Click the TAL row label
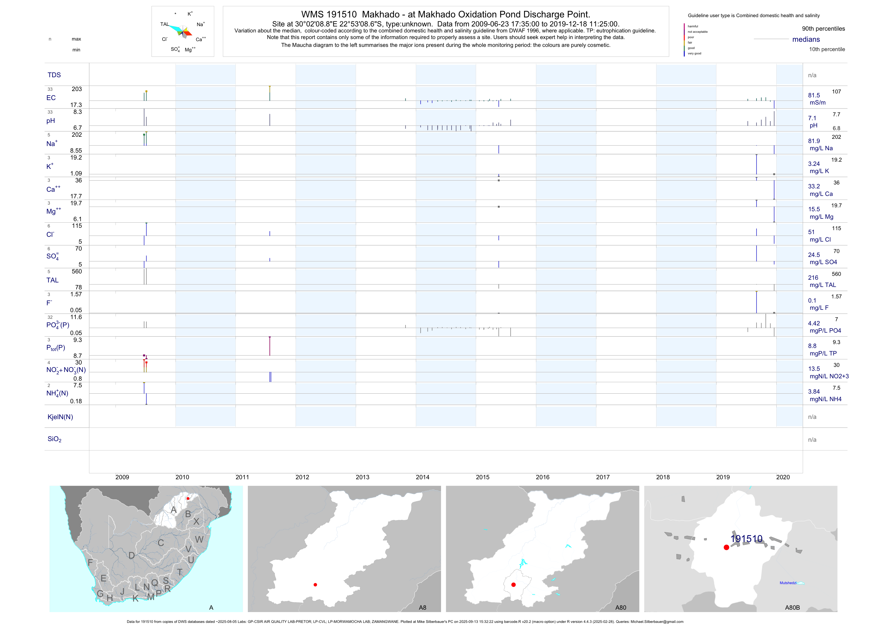 pos(53,280)
